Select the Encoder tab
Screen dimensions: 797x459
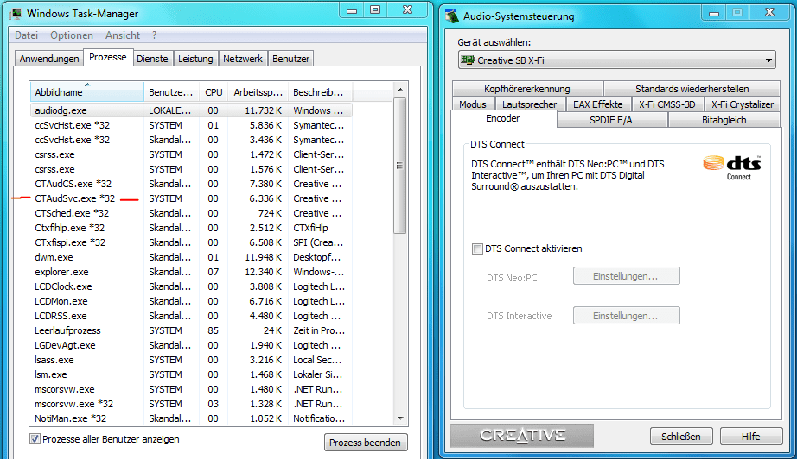[x=503, y=119]
